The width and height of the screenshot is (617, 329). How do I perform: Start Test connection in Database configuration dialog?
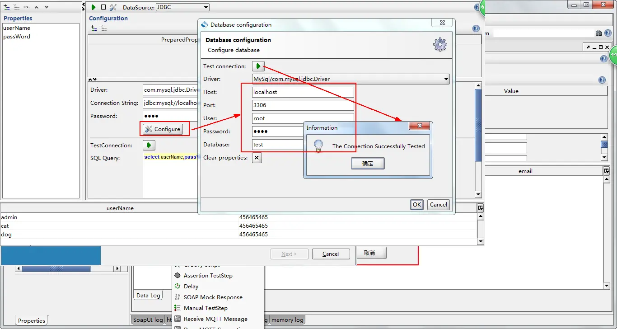tap(258, 66)
